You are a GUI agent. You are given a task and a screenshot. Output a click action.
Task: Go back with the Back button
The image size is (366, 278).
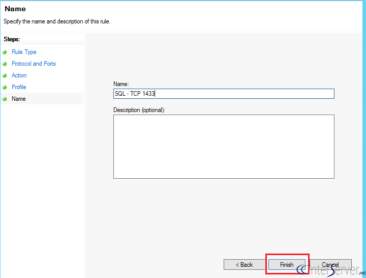245,264
